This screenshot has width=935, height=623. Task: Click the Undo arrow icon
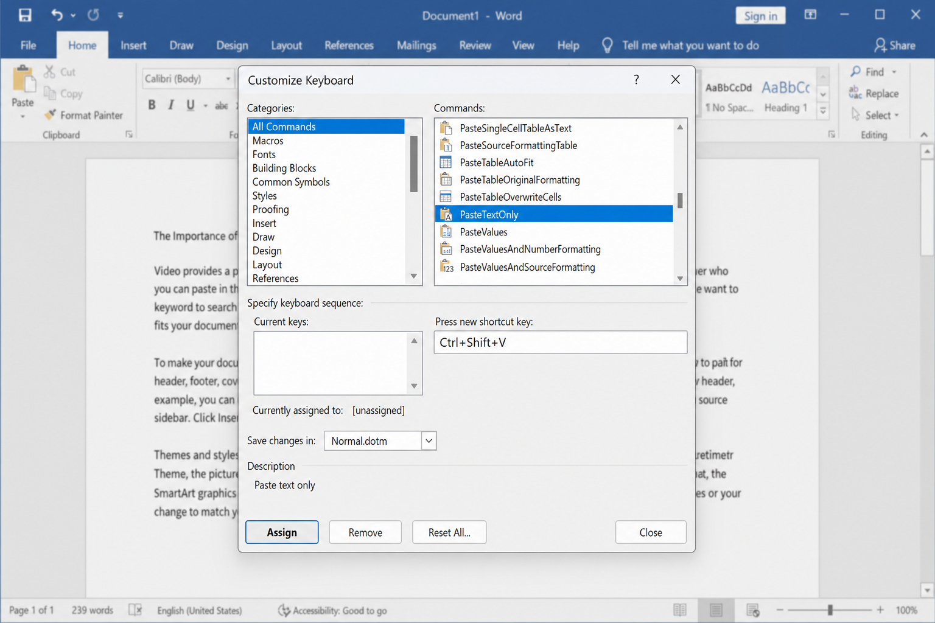(x=57, y=15)
